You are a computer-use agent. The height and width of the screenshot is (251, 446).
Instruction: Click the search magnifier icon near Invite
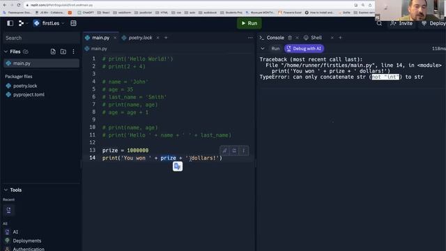click(379, 23)
